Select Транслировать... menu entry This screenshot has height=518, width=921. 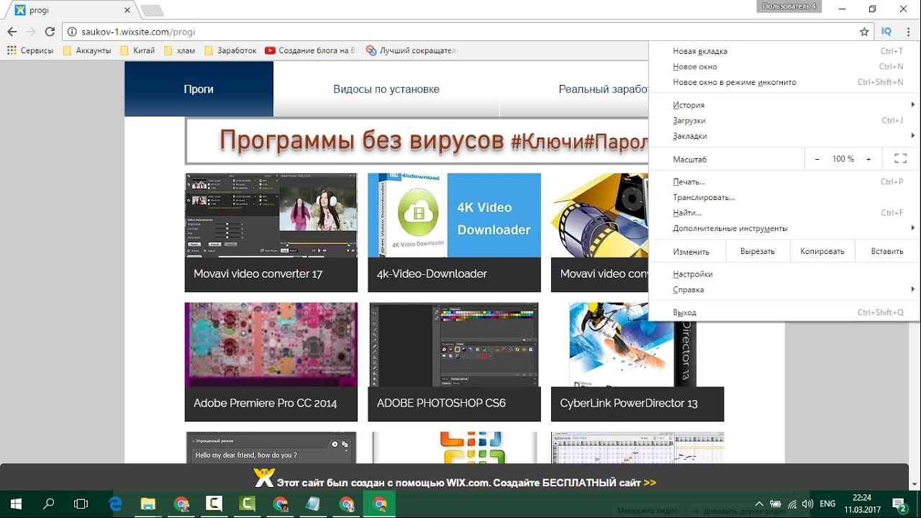784,197
